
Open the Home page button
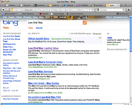click(129, 10)
